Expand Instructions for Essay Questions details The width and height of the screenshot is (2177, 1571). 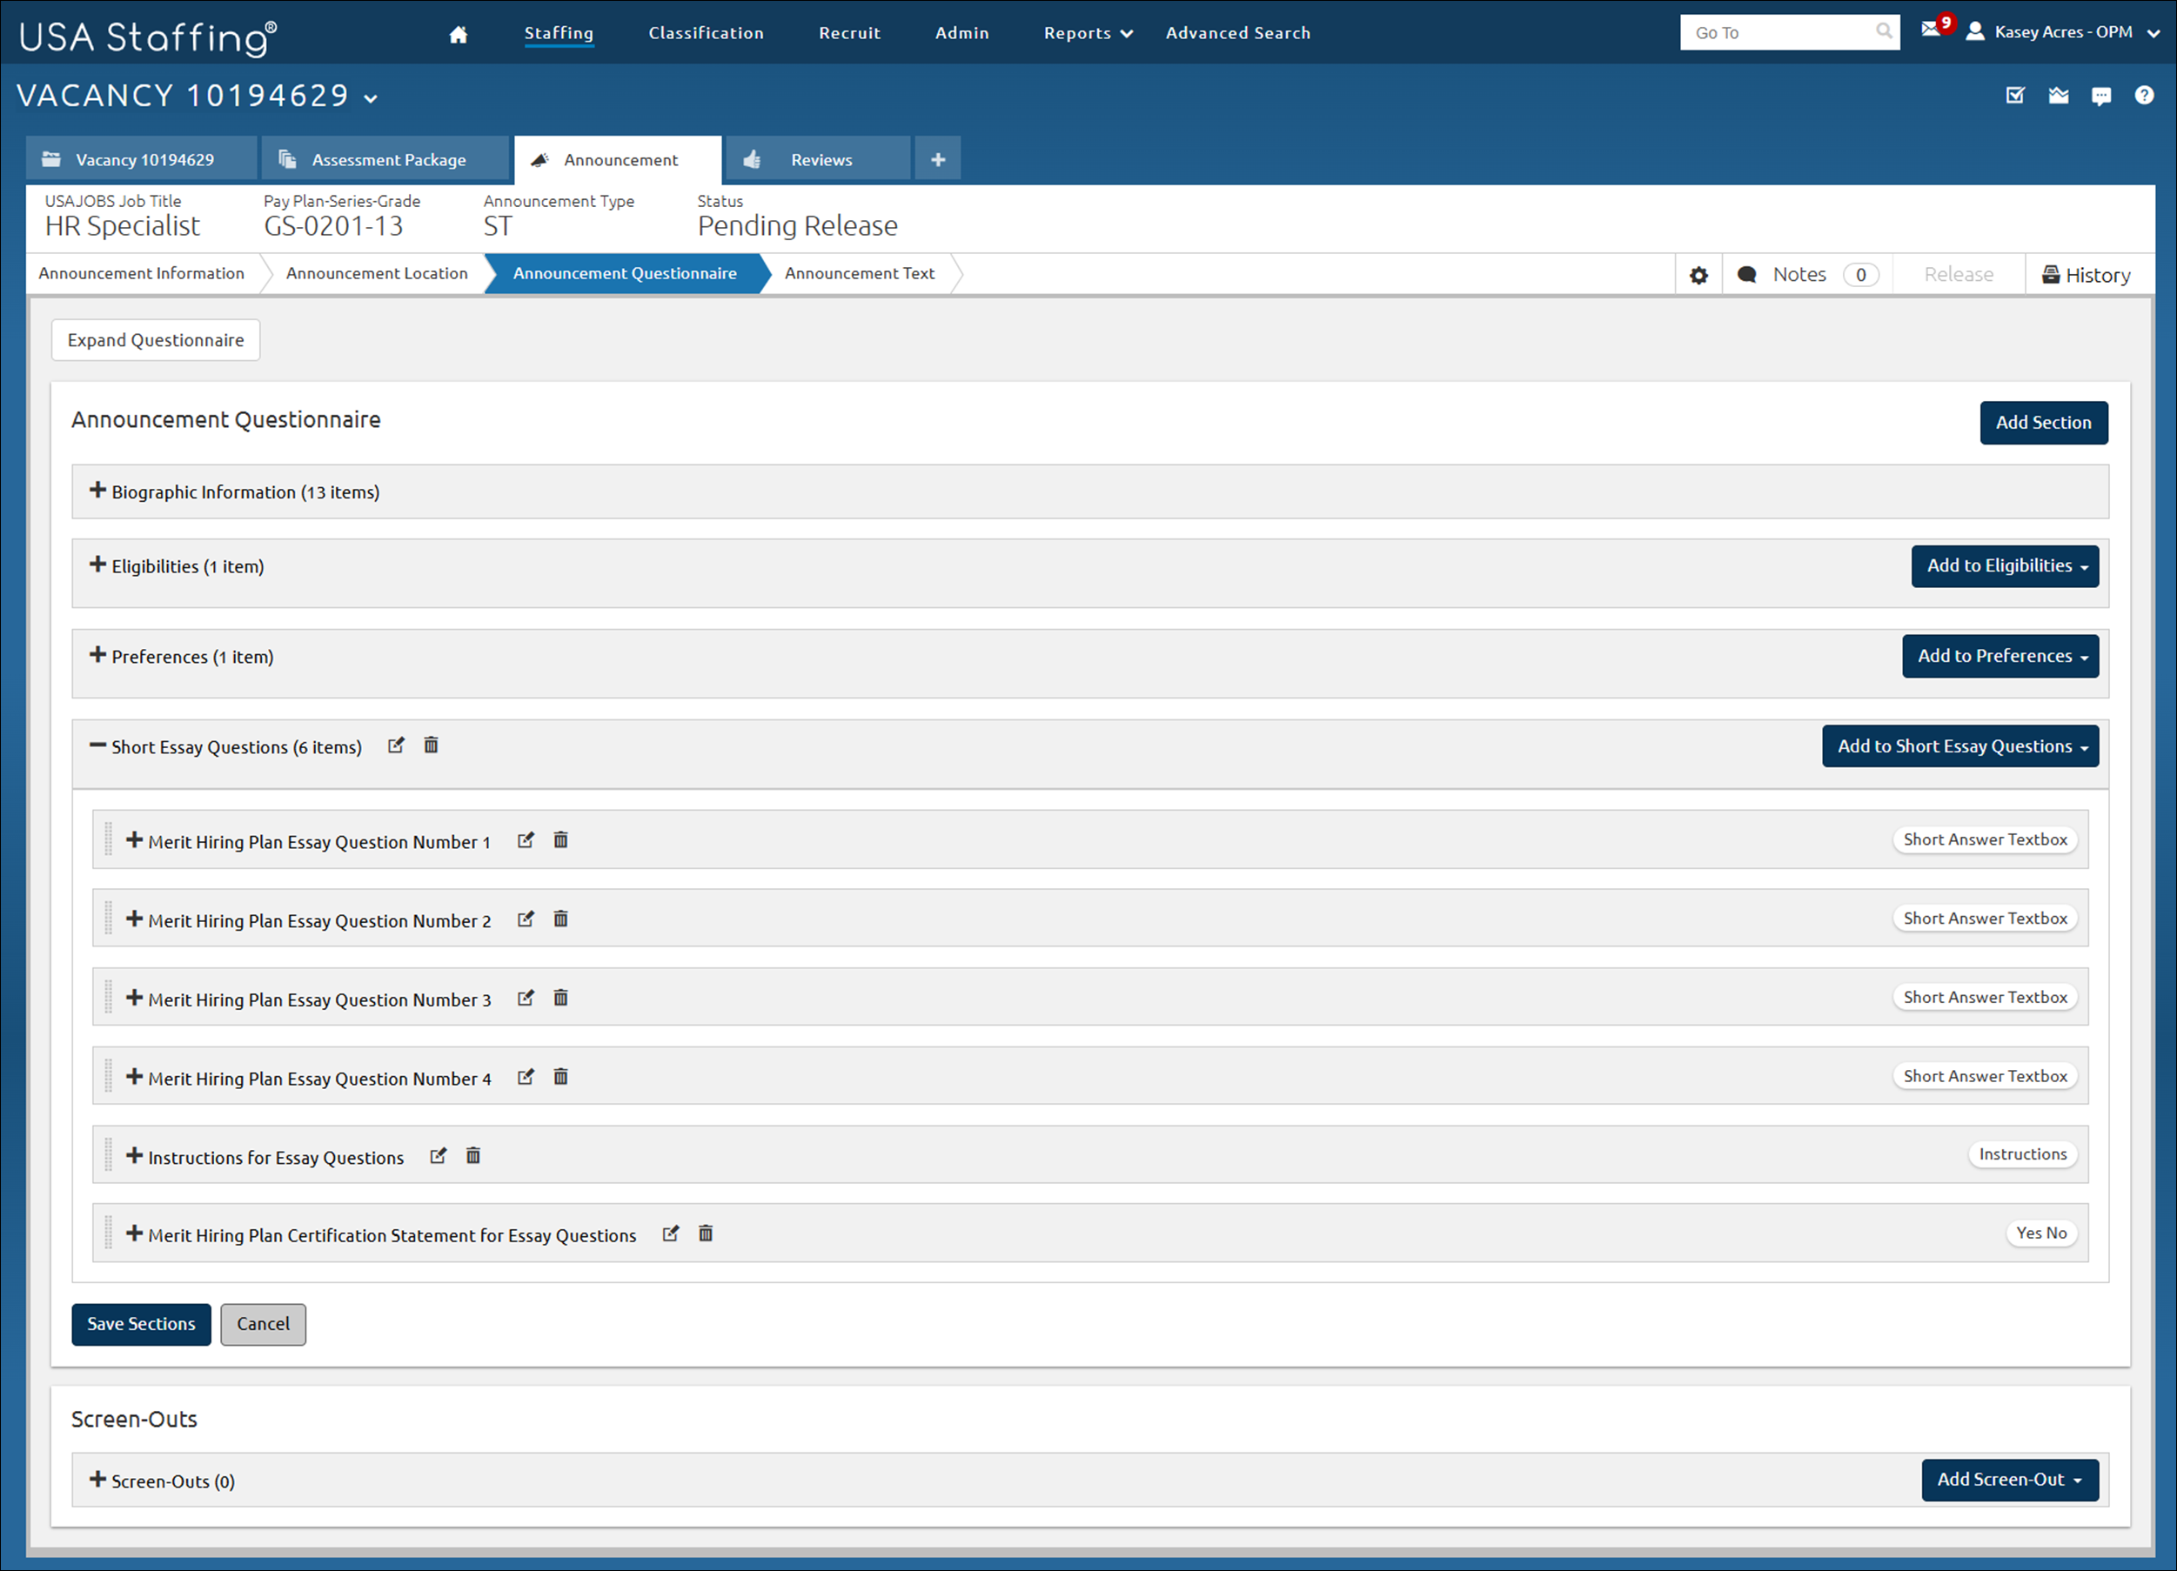(x=134, y=1155)
